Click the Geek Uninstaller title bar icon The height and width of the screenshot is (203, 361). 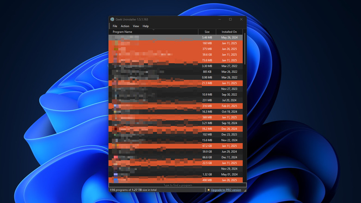[x=112, y=19]
